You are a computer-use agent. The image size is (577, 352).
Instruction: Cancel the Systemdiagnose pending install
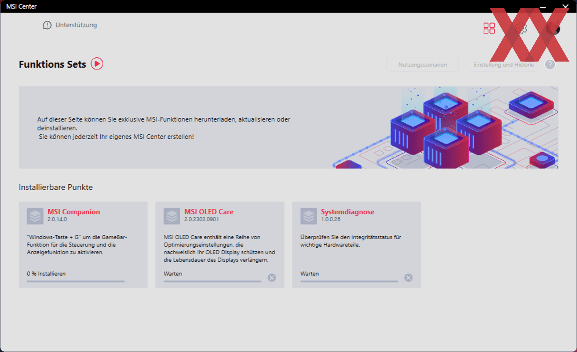click(408, 278)
